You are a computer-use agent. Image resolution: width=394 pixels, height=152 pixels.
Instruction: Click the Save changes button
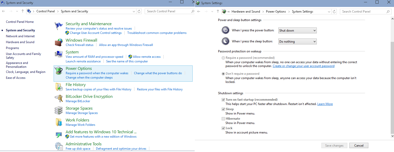pyautogui.click(x=334, y=146)
